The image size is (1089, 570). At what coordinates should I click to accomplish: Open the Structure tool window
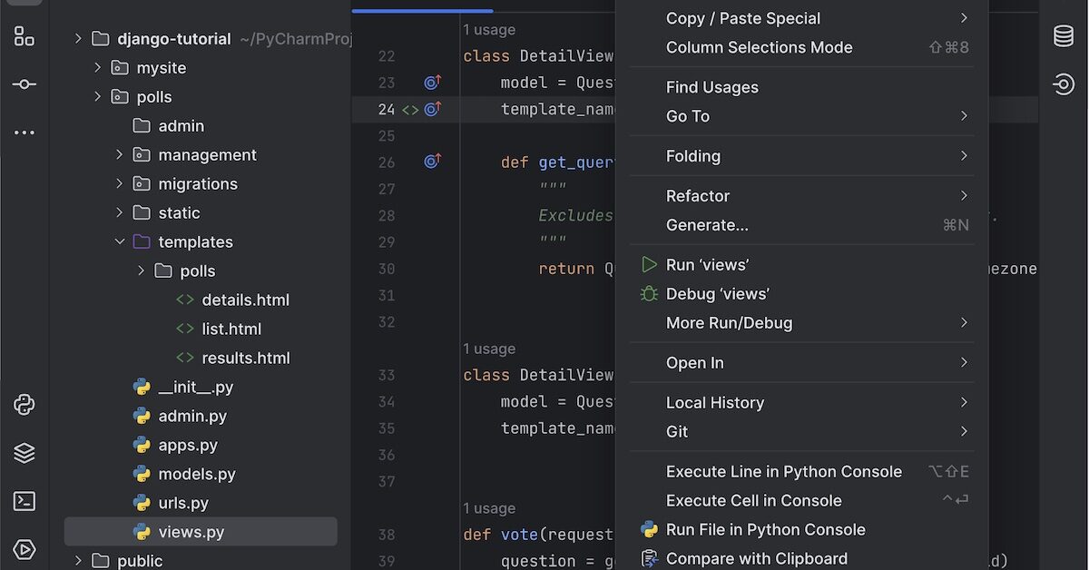[25, 36]
